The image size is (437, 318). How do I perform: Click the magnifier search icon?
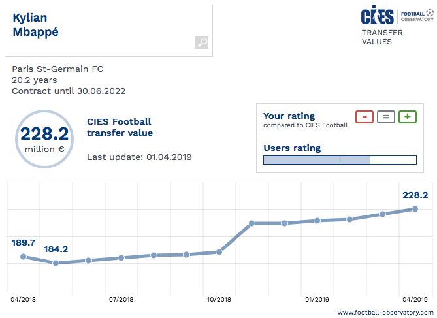pyautogui.click(x=202, y=42)
